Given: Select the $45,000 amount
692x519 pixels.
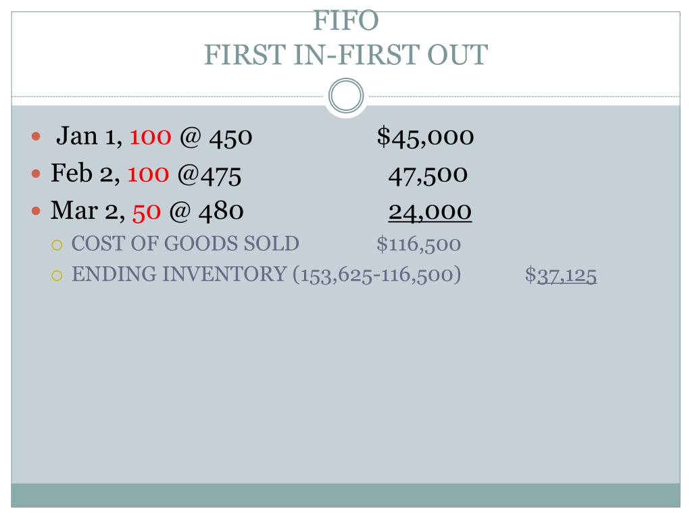Looking at the screenshot, I should click(x=426, y=137).
